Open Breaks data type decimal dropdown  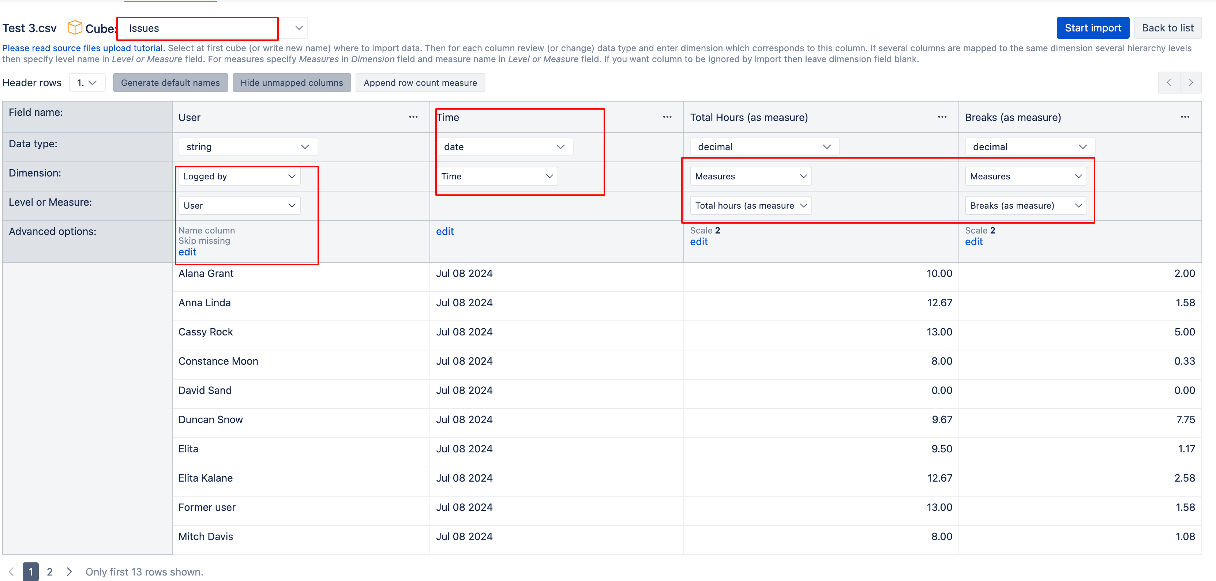(x=1030, y=147)
